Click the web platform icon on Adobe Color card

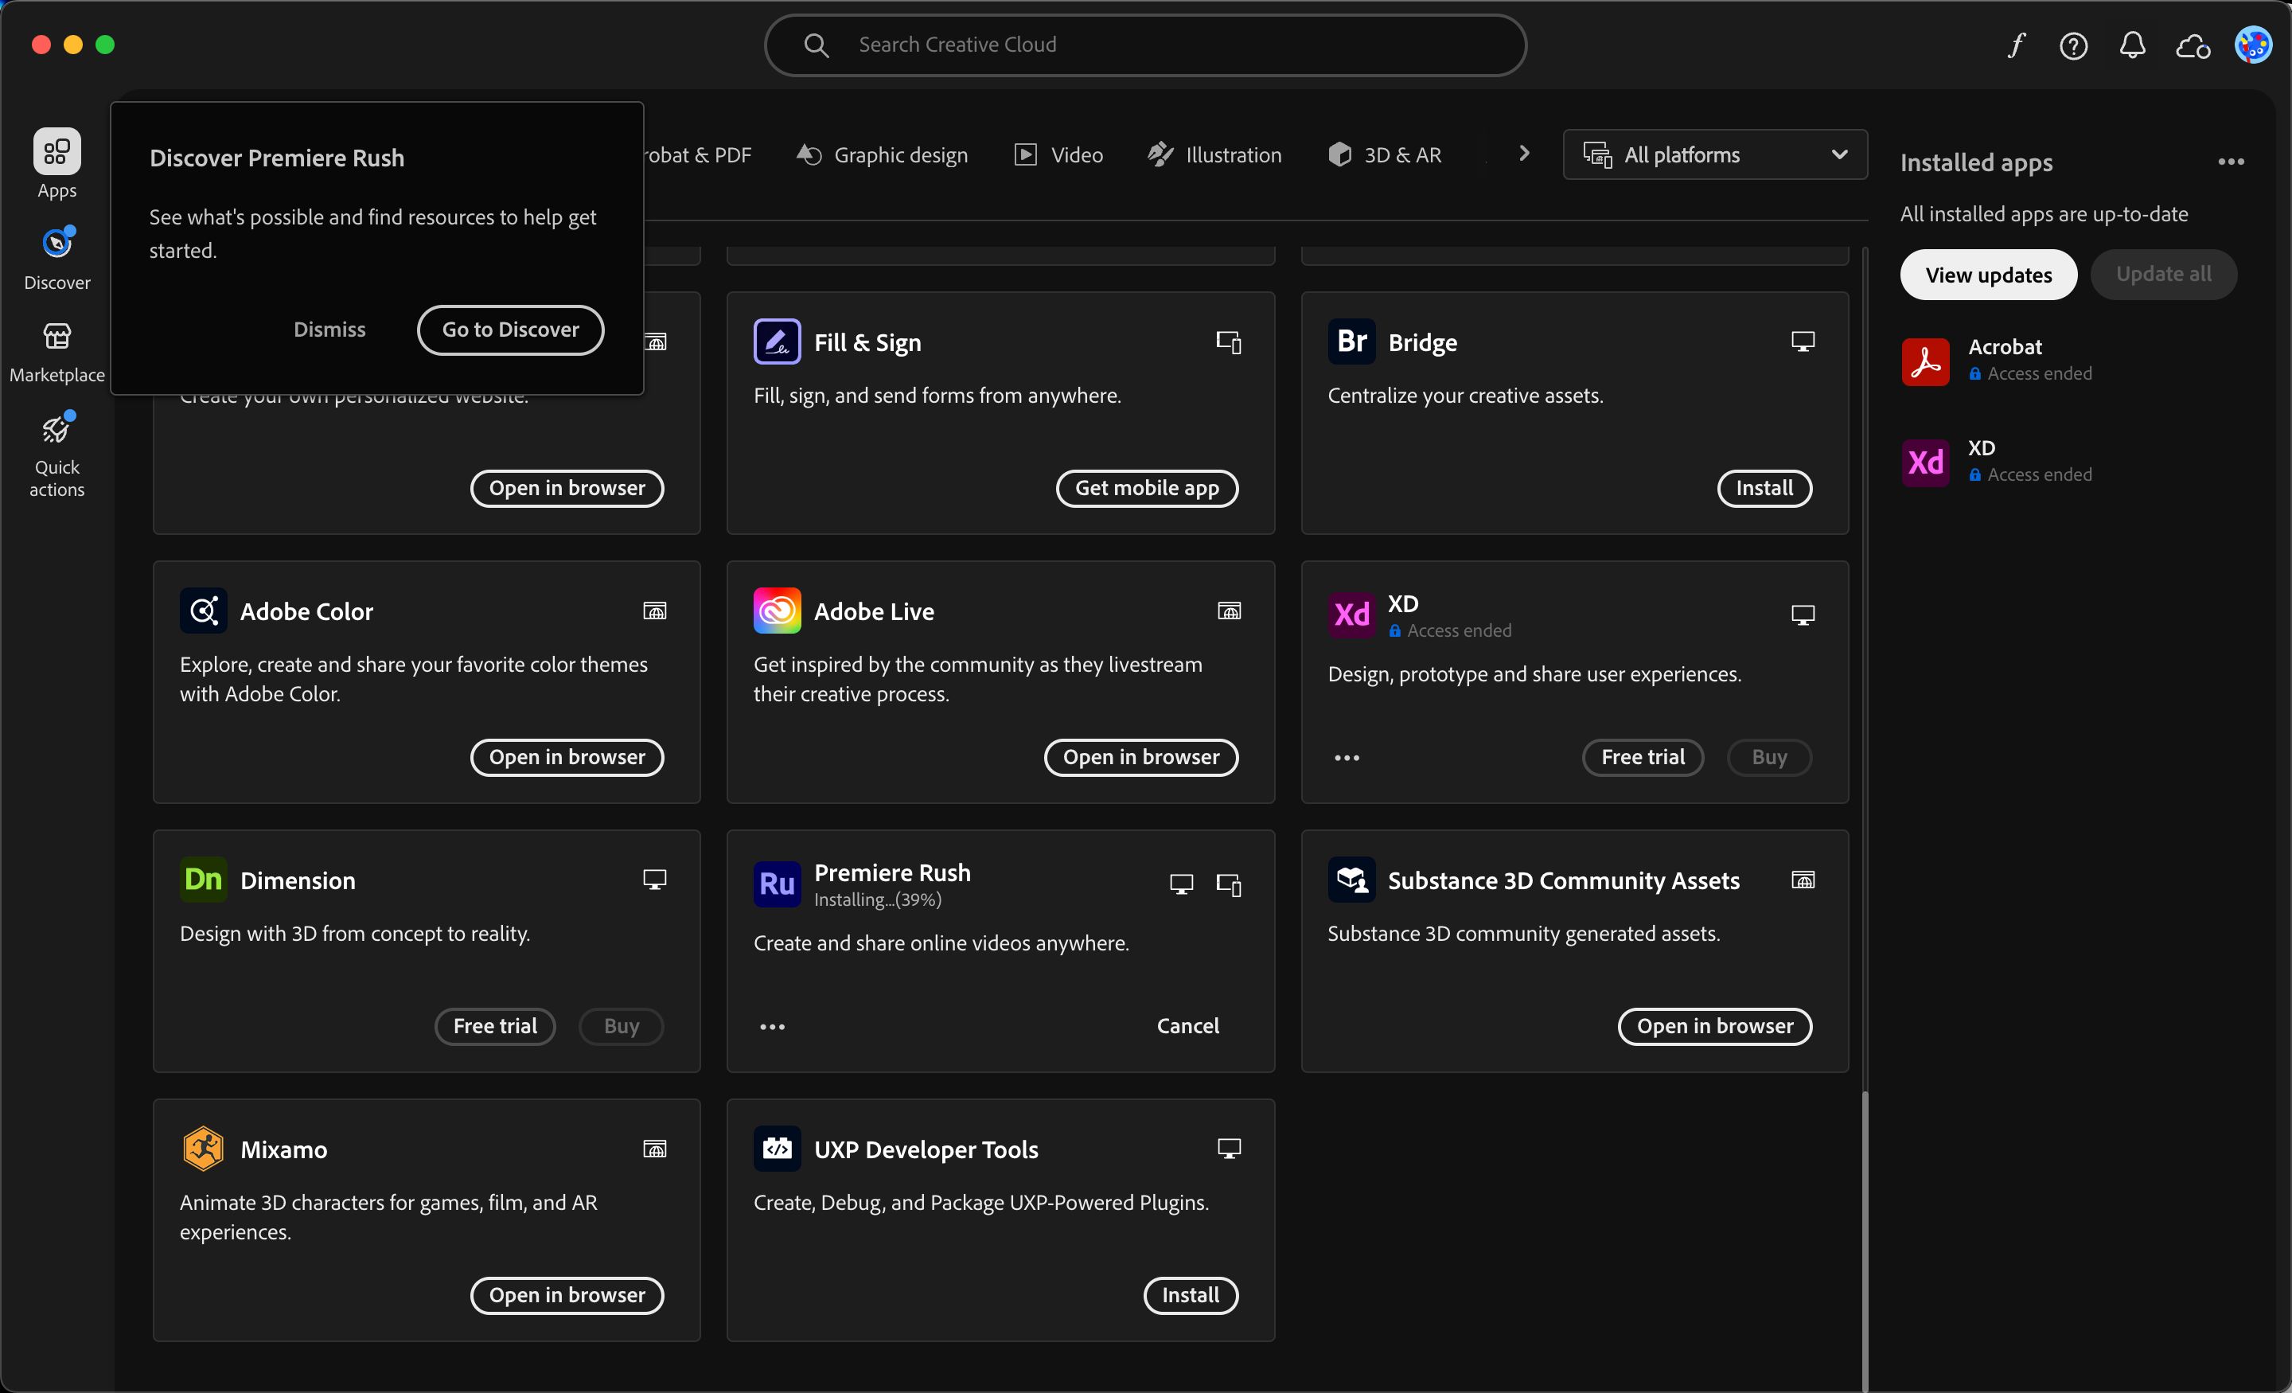pyautogui.click(x=655, y=611)
